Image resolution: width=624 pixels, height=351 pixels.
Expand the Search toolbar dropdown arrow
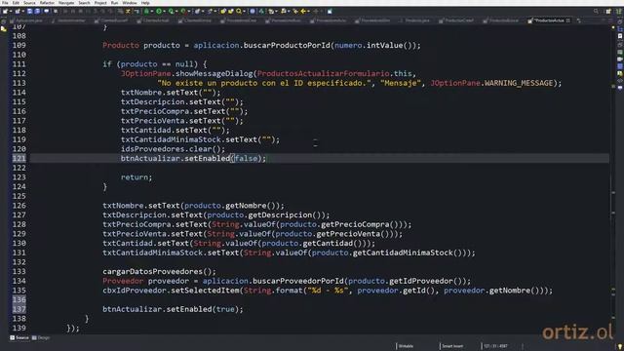245,11
